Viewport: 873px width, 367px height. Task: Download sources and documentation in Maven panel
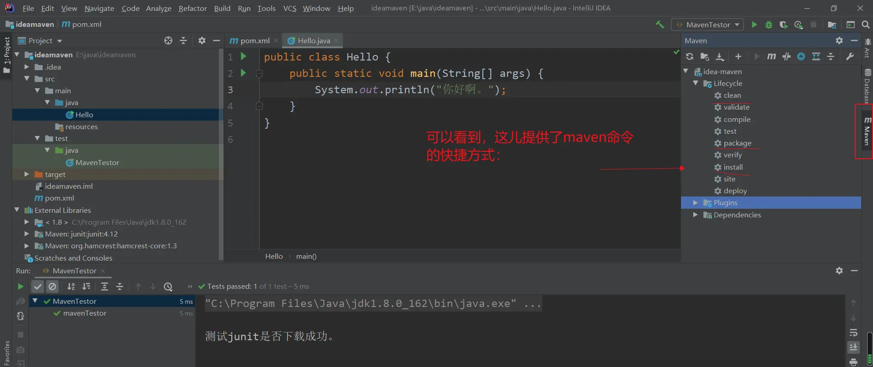click(720, 56)
